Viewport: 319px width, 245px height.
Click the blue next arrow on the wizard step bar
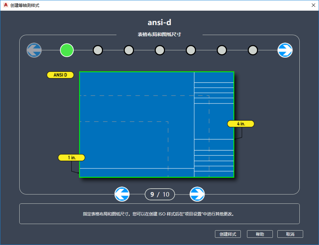point(285,50)
